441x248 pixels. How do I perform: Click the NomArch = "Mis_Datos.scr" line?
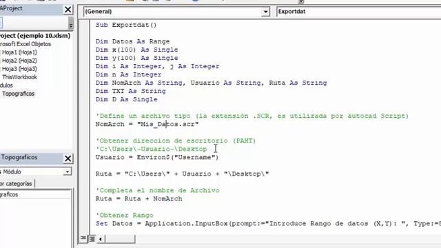tap(147, 124)
